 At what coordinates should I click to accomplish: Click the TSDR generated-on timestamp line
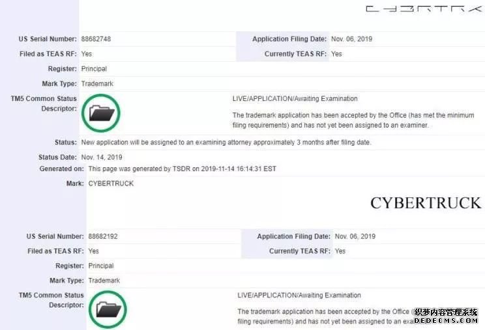click(182, 169)
